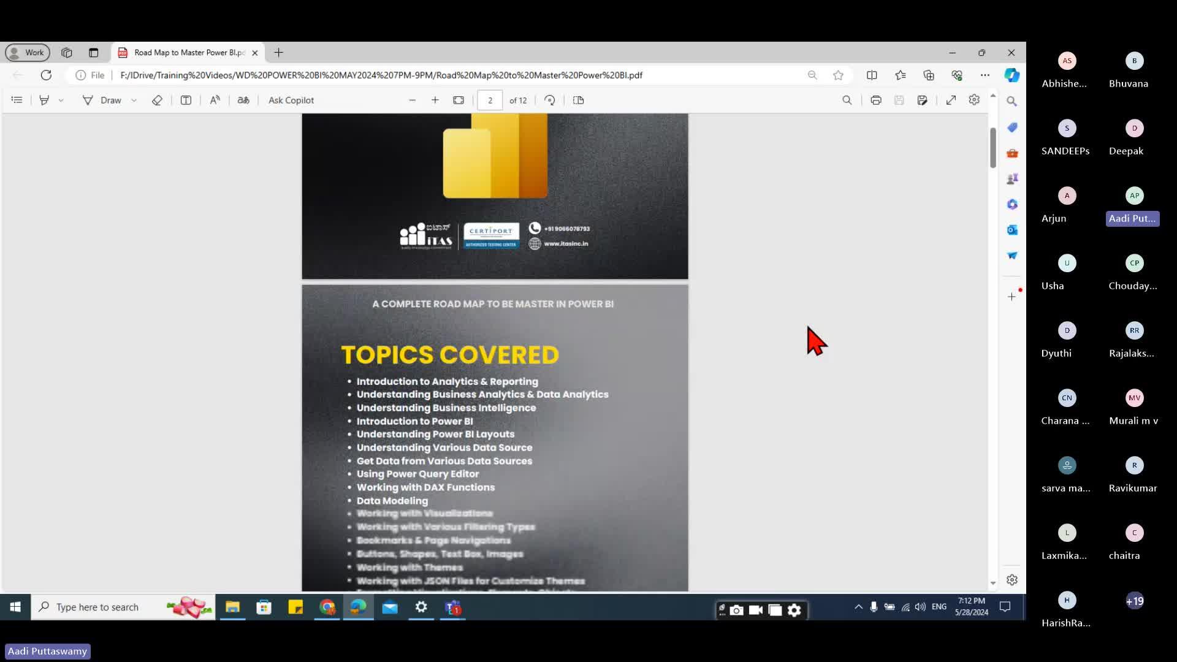Open the Tab actions menu icon
Screen dimensions: 1177x662
point(93,52)
